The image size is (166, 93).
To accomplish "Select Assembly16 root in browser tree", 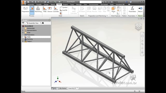I will [29, 26].
